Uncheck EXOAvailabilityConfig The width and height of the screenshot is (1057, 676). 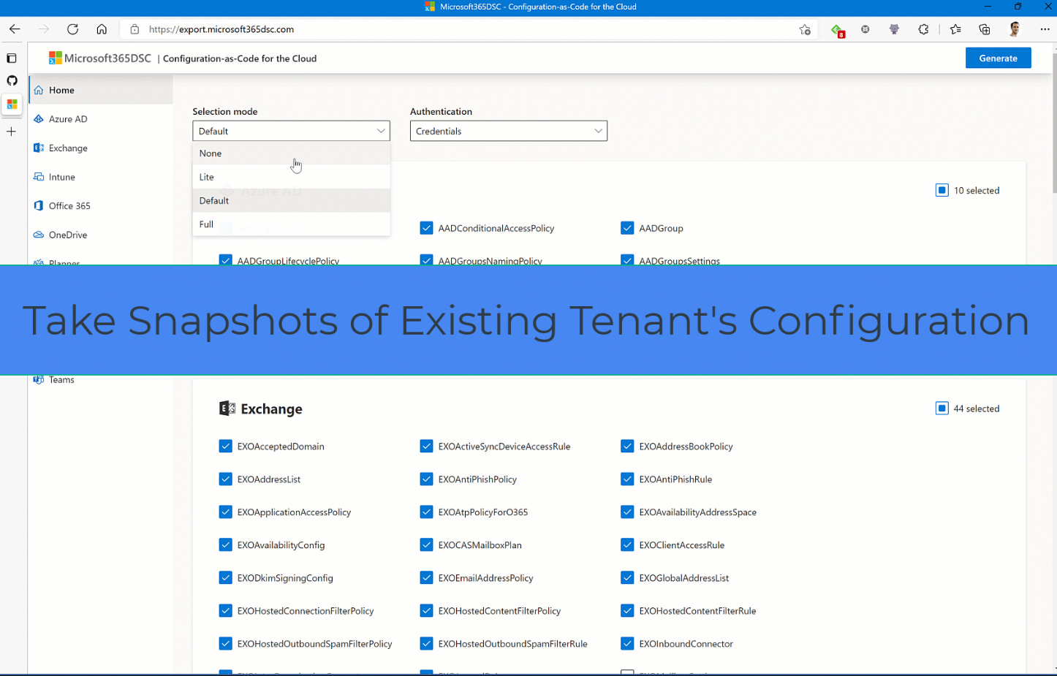coord(225,545)
